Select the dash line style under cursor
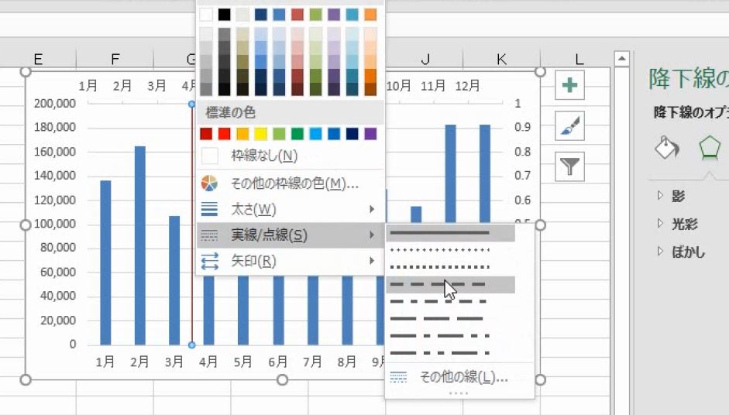The height and width of the screenshot is (415, 729). 450,284
